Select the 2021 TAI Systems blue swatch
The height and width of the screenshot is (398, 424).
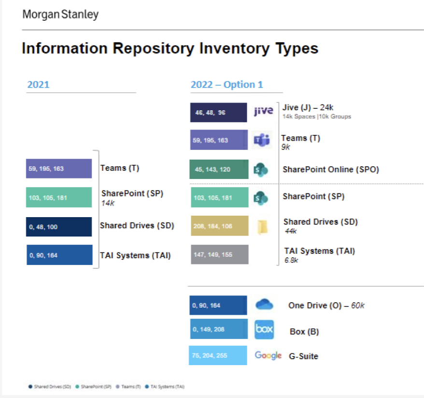pos(59,255)
